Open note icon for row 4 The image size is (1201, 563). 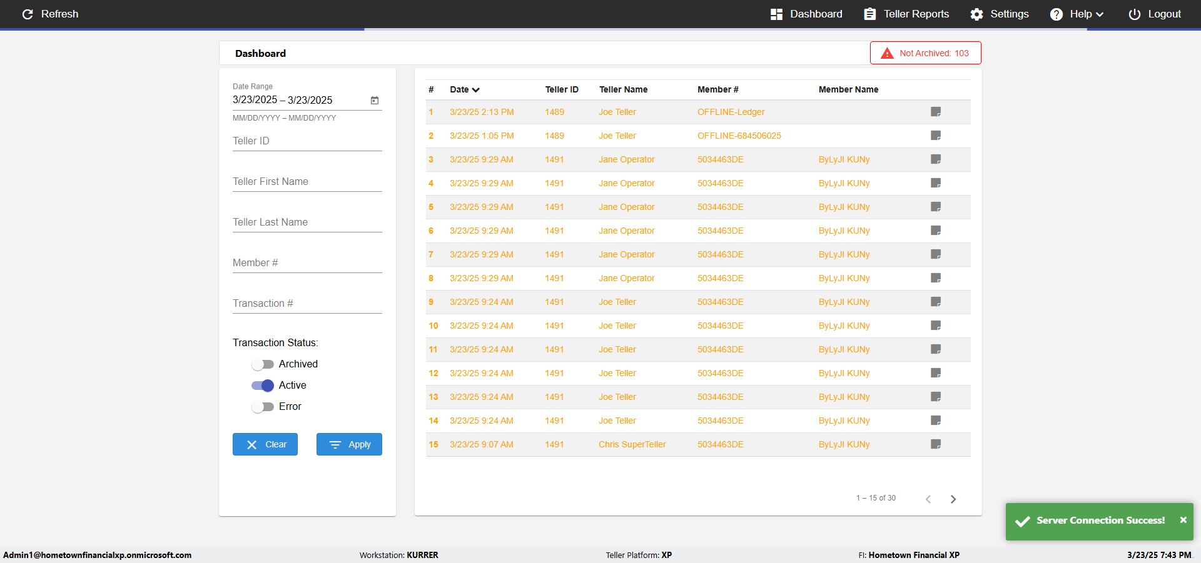[x=936, y=183]
